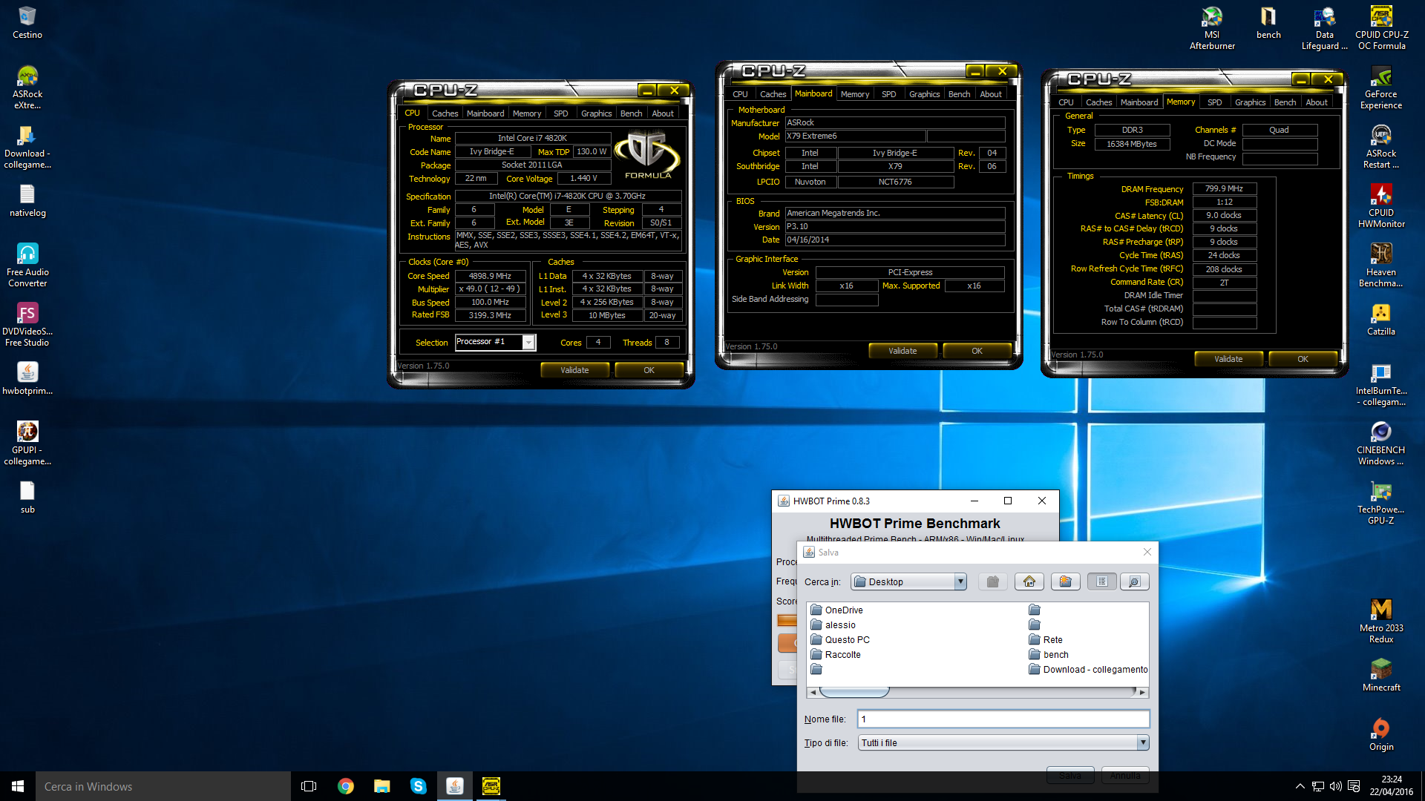The height and width of the screenshot is (801, 1425).
Task: Select alessio folder in Salva dialog
Action: 833,624
